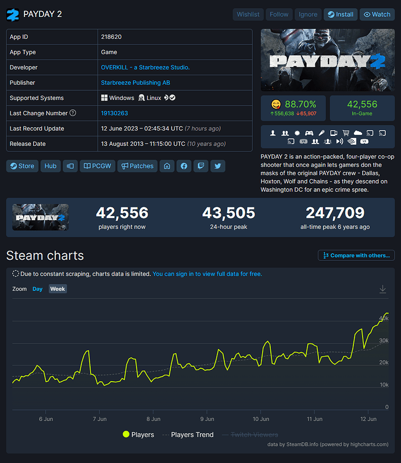Click the help icon beside Last Change Number
The width and height of the screenshot is (401, 463).
tap(73, 113)
